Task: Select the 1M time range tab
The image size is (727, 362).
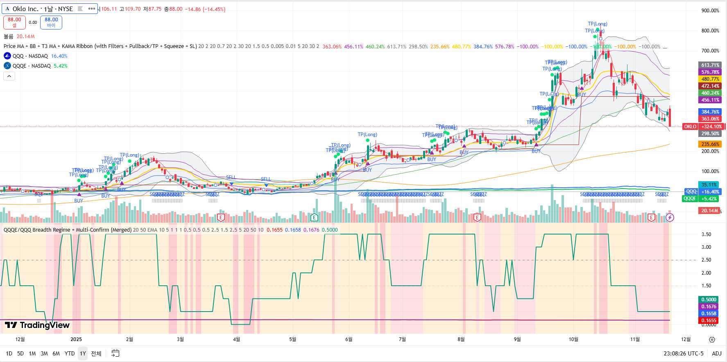Action: 32,353
